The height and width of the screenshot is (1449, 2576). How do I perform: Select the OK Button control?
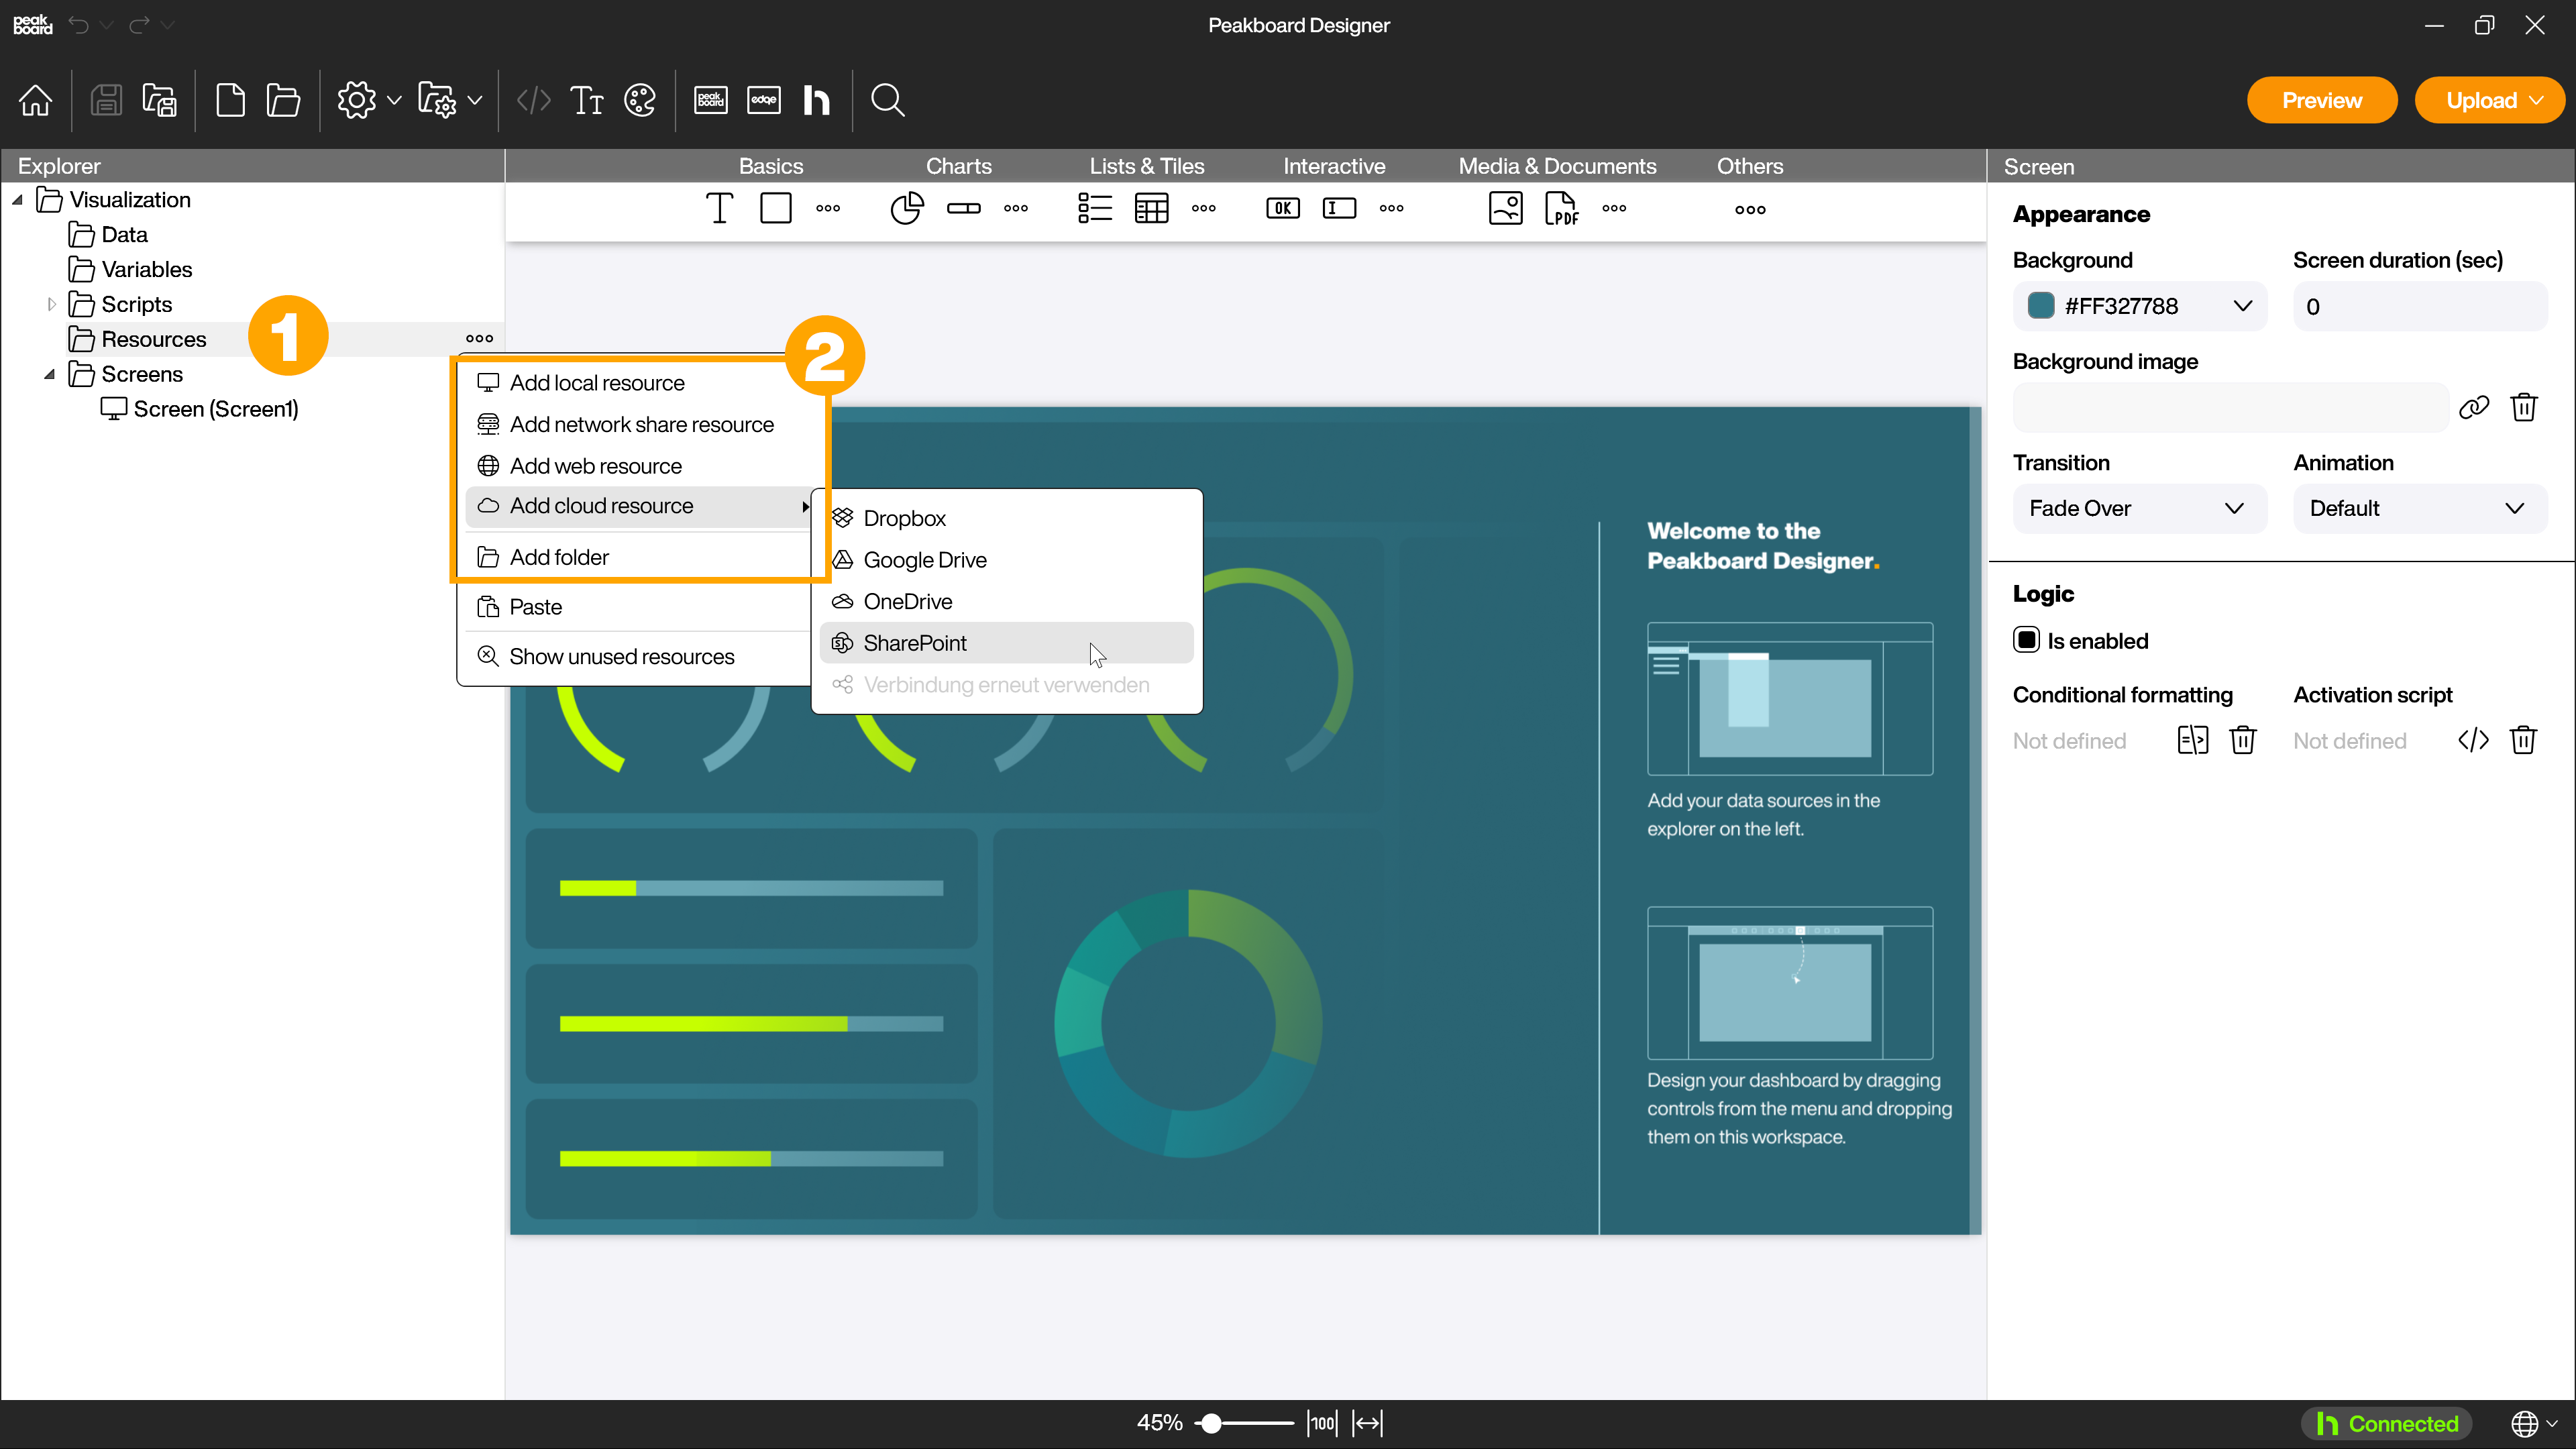coord(1283,208)
